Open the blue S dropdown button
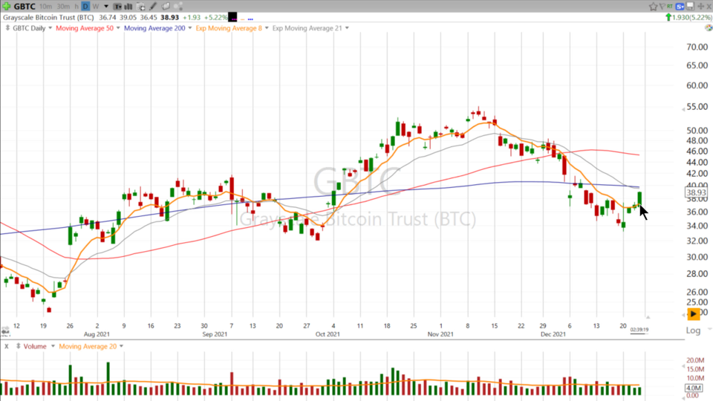 pyautogui.click(x=680, y=7)
